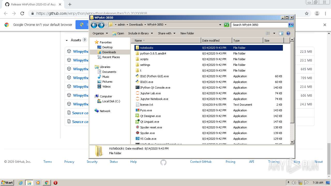Open Internet Explorer from the taskbar
The width and height of the screenshot is (331, 186).
(x=20, y=183)
